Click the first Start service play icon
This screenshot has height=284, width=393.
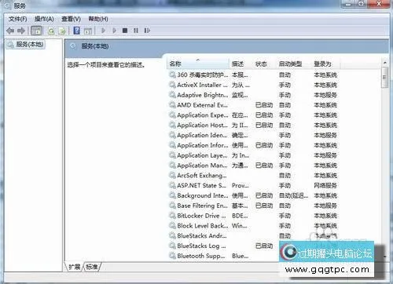[x=103, y=31]
